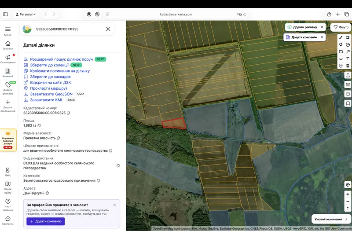Zoom out the map with minus
The width and height of the screenshot is (352, 231).
tap(348, 201)
